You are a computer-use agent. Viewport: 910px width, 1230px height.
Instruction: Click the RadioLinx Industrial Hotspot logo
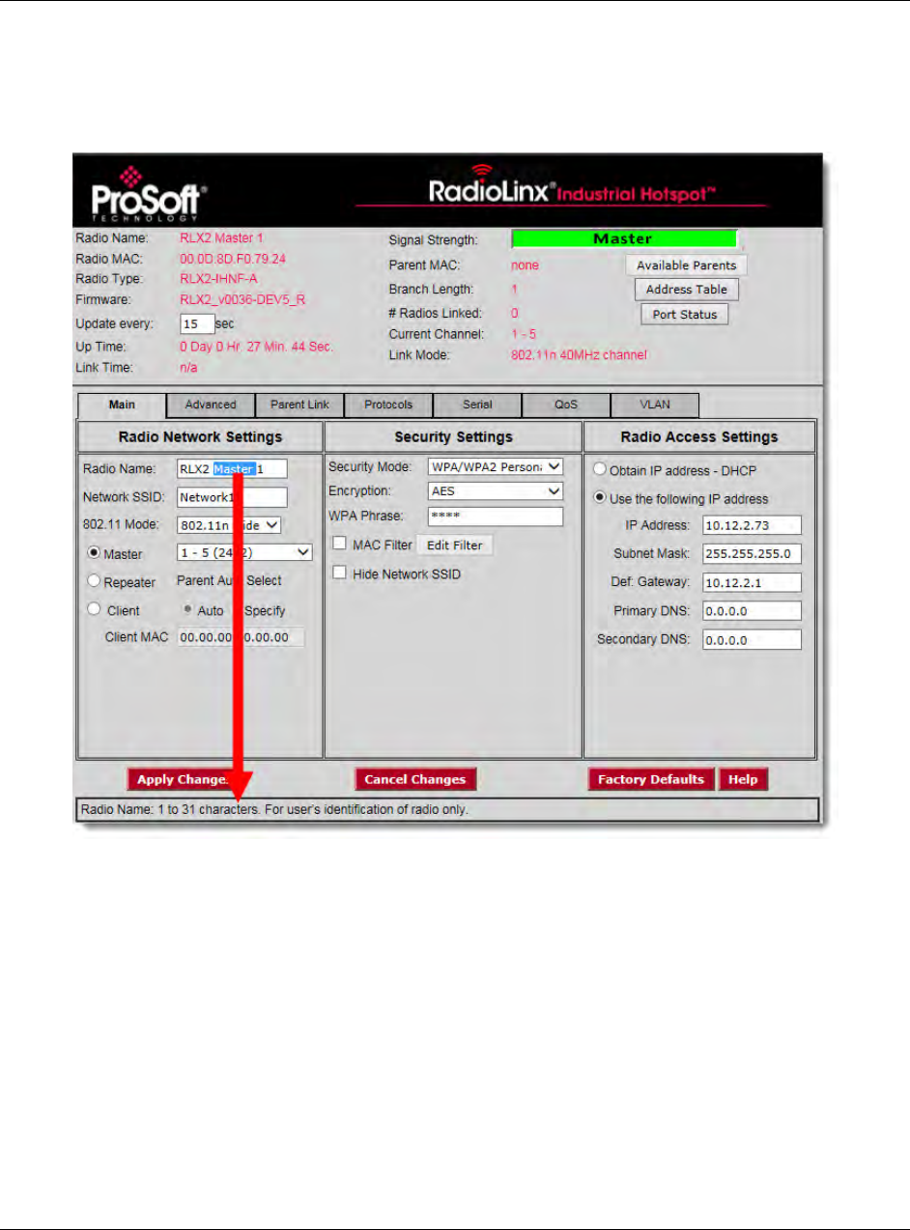click(x=574, y=187)
